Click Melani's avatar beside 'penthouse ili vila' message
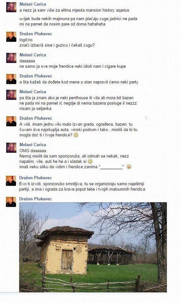 click(x=11, y=95)
